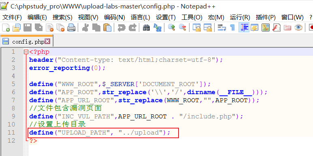Screen dimensions: 313x156
Task: Open the 视图(V) menu
Action: (88, 17)
